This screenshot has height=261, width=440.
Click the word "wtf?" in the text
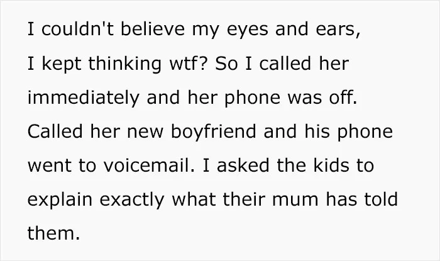188,63
